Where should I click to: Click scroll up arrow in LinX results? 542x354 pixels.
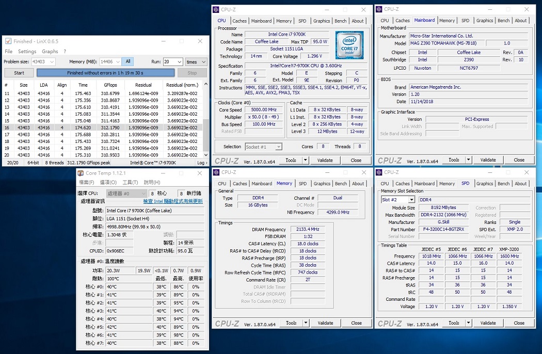click(x=206, y=84)
